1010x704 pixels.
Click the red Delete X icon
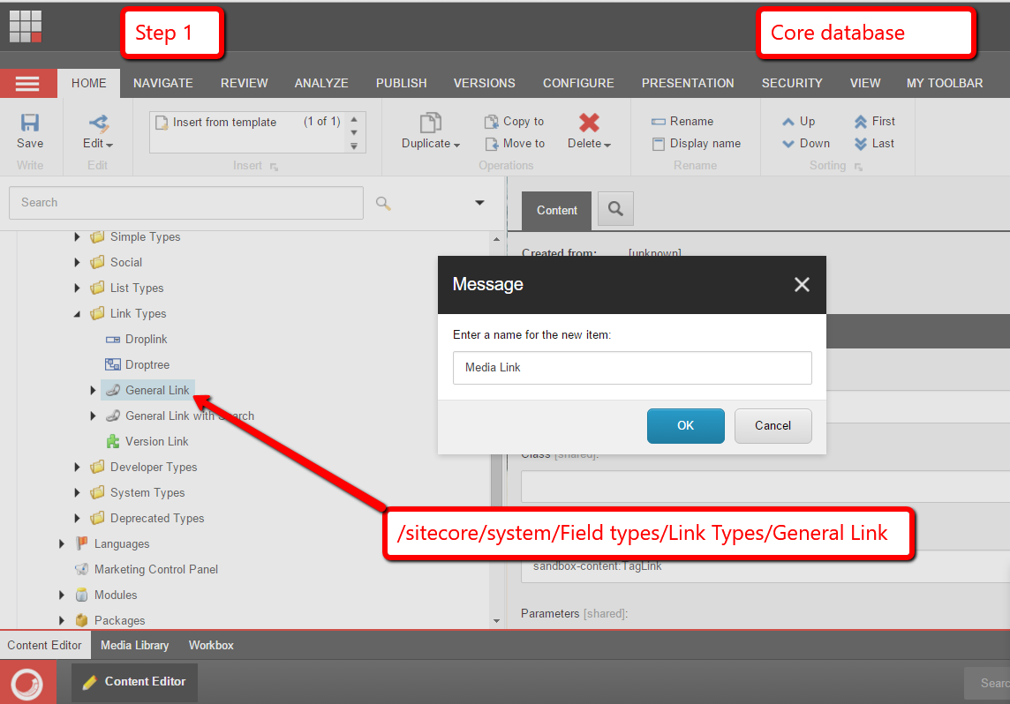coord(589,123)
